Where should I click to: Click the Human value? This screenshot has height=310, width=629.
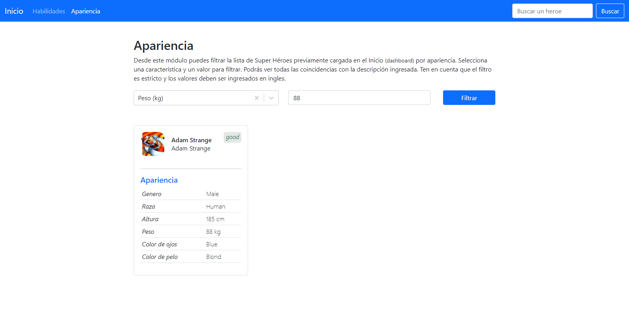216,207
